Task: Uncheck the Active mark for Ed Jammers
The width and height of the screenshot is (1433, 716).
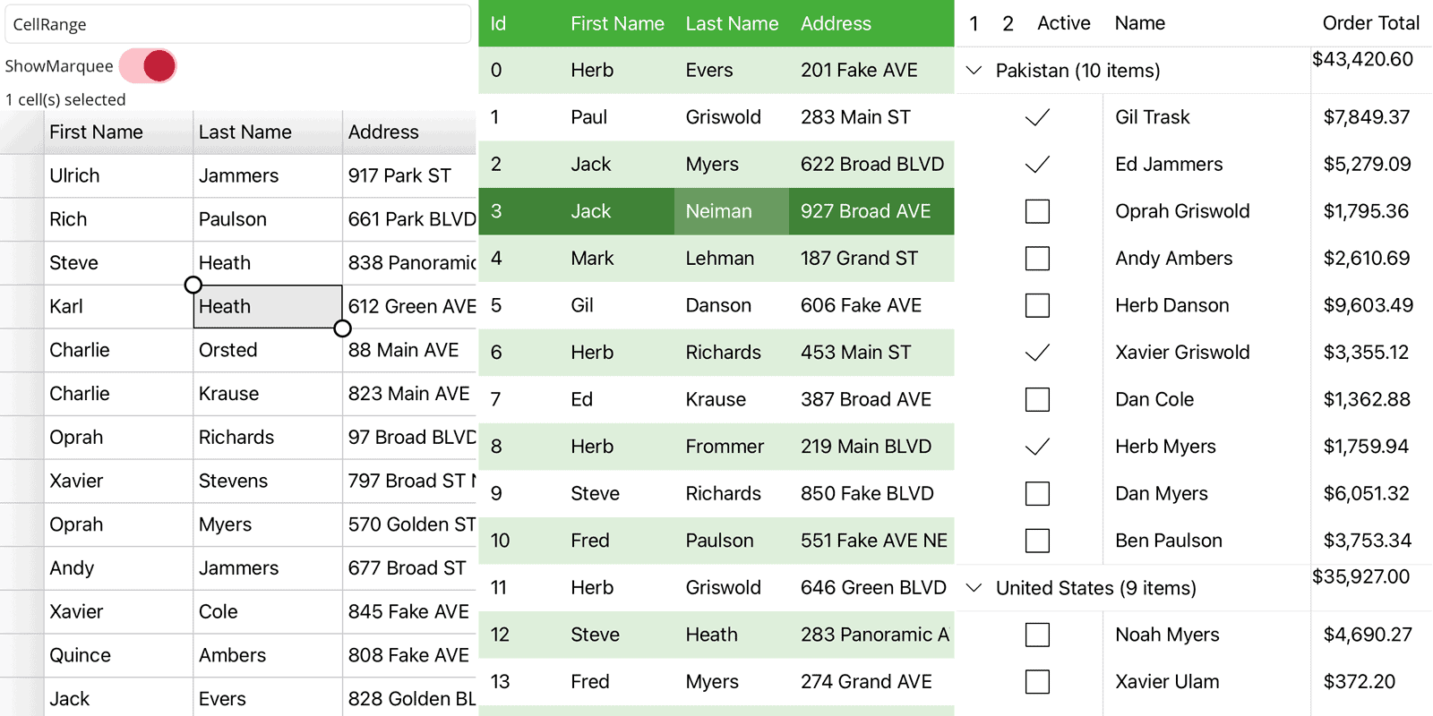Action: tap(1037, 165)
